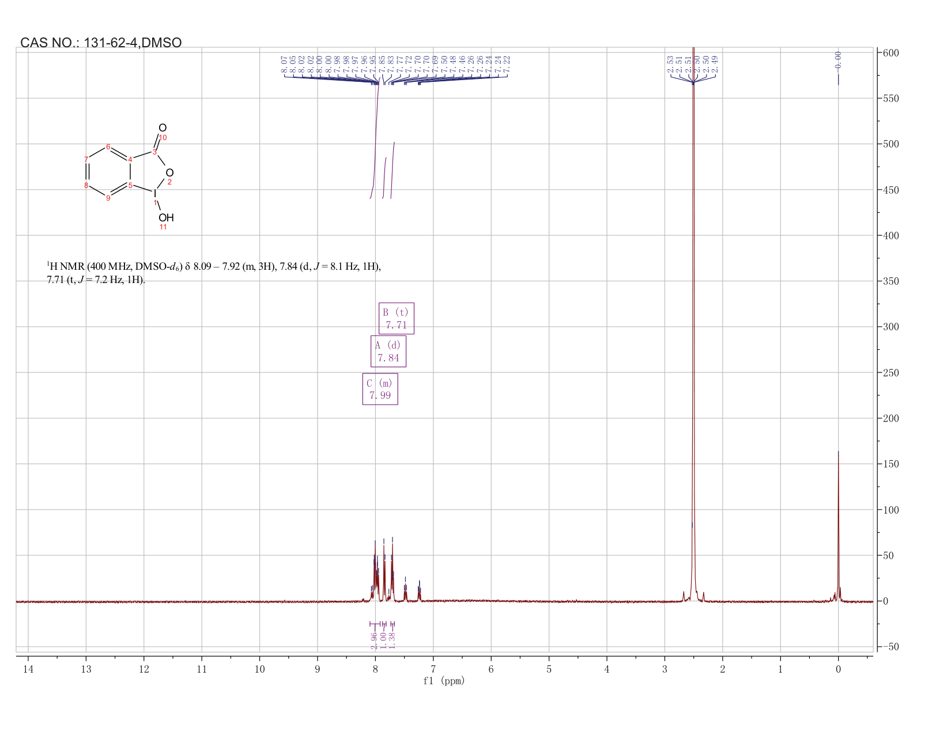Click y-axis tick label 300
Screen dimensions: 951x735
coord(890,327)
